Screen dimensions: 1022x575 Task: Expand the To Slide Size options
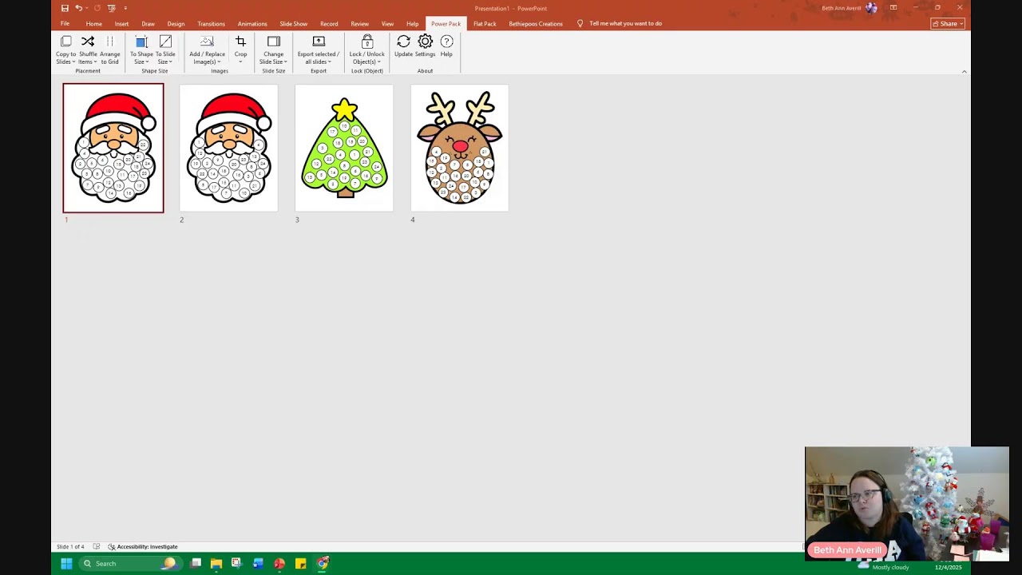tap(165, 50)
